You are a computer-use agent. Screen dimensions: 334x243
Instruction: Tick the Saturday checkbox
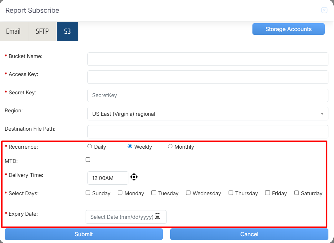(x=296, y=193)
